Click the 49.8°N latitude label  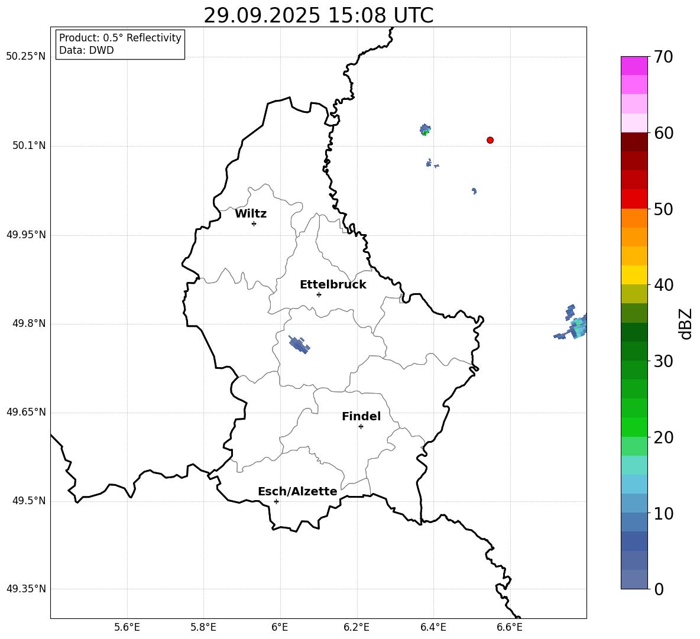click(x=29, y=323)
